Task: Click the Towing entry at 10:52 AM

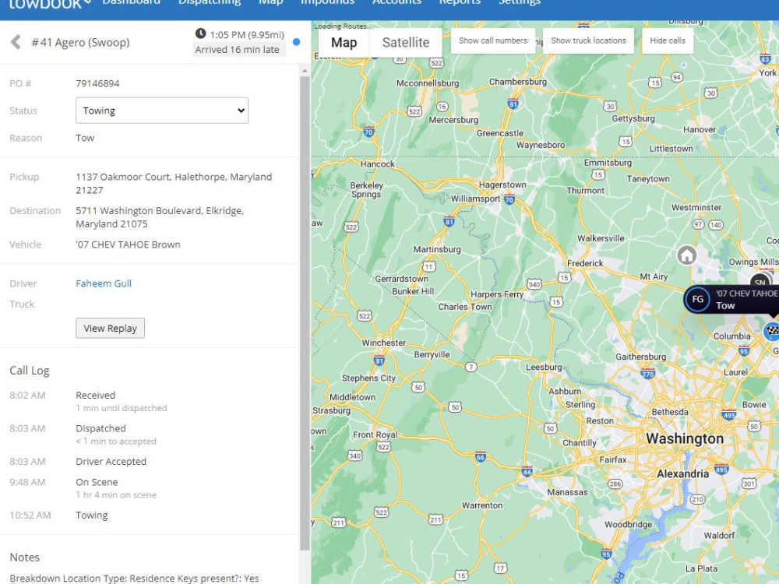Action: click(x=91, y=515)
